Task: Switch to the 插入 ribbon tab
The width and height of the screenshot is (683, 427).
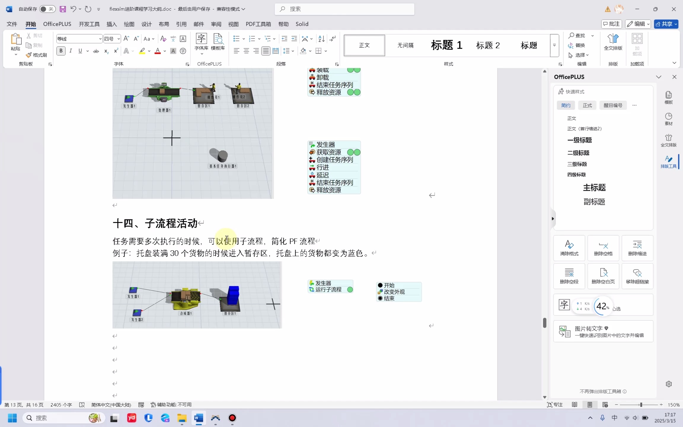Action: pyautogui.click(x=111, y=24)
